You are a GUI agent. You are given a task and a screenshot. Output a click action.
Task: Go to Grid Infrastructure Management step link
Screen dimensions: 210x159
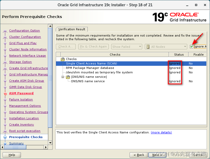pyautogui.click(x=28, y=74)
